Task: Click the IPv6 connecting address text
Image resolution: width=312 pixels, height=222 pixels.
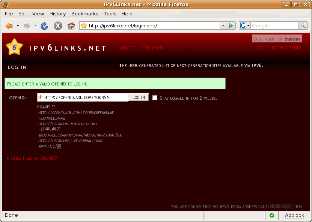Action: pos(236,207)
